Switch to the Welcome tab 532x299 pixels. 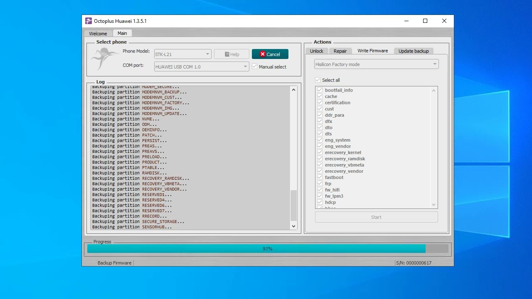(98, 34)
